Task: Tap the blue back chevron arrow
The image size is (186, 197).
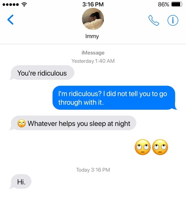Action: 10,20
